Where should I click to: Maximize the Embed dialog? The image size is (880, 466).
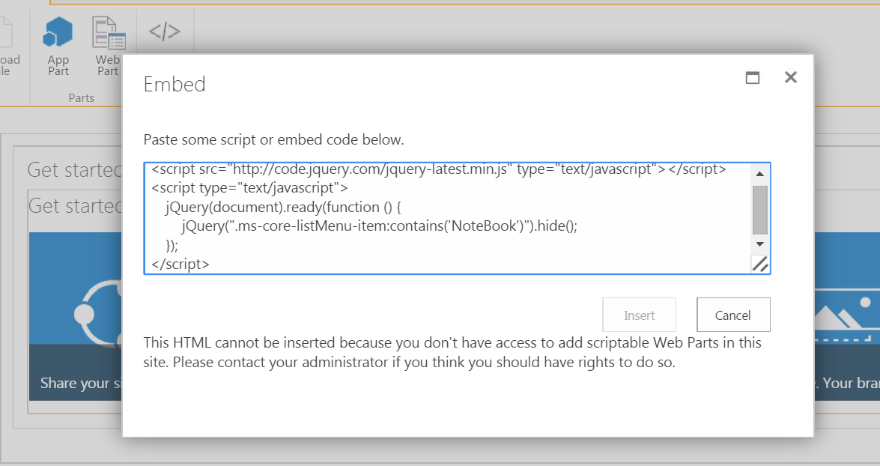click(x=753, y=77)
